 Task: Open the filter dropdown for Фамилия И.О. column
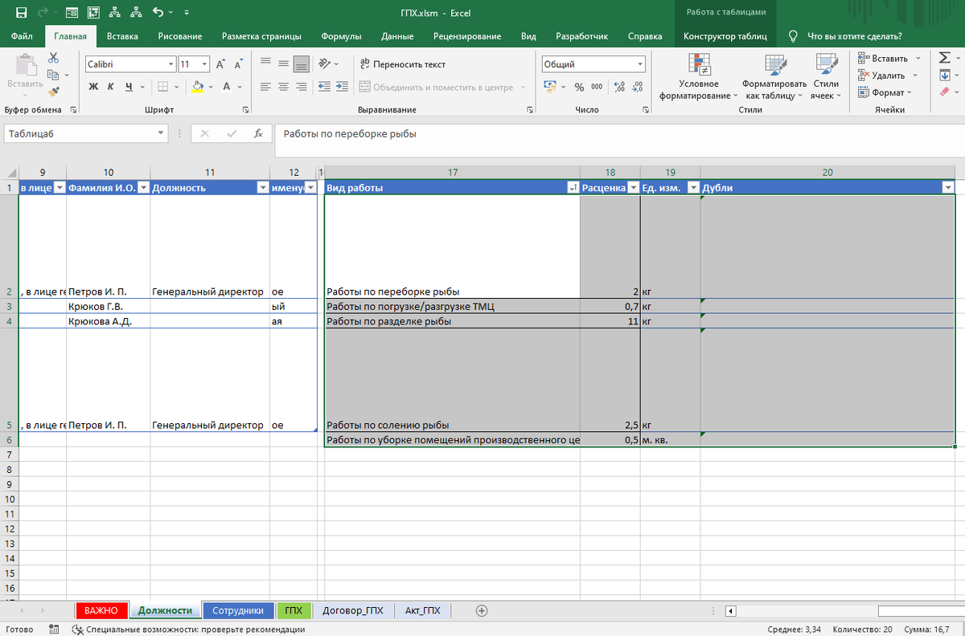(x=143, y=188)
